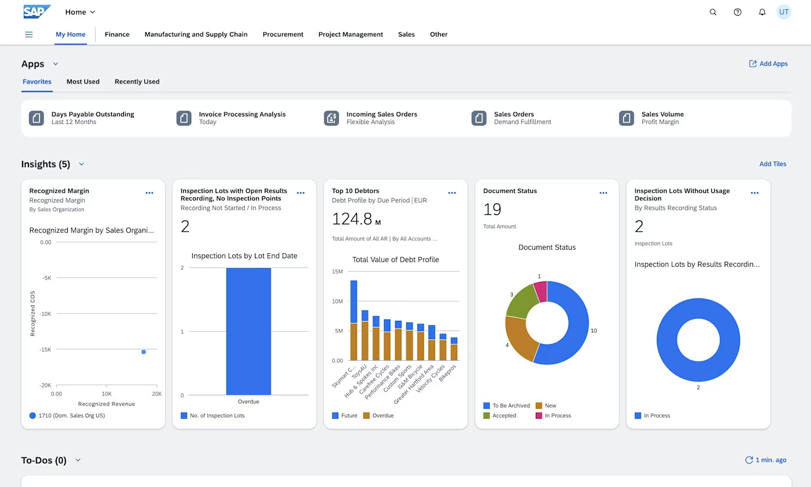The image size is (811, 487).
Task: Open the notifications bell icon
Action: click(762, 12)
